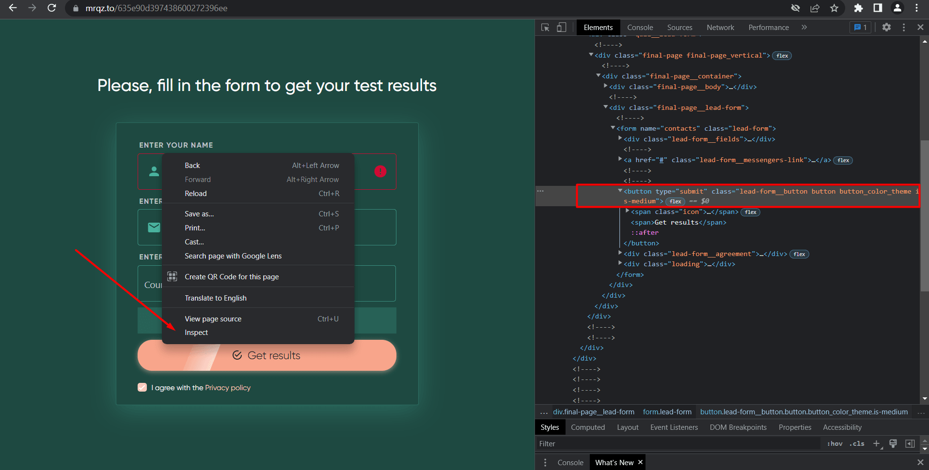Click the share page icon in address bar
Image resolution: width=929 pixels, height=470 pixels.
point(815,8)
